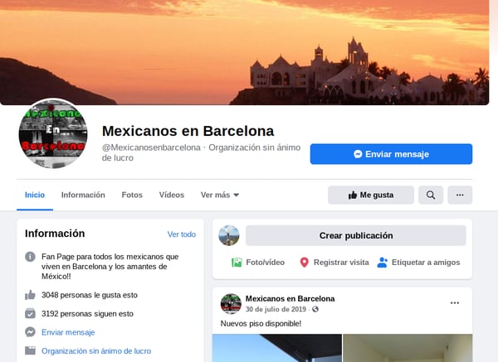Click Ver todo in Información panel
This screenshot has width=498, height=362.
[181, 234]
